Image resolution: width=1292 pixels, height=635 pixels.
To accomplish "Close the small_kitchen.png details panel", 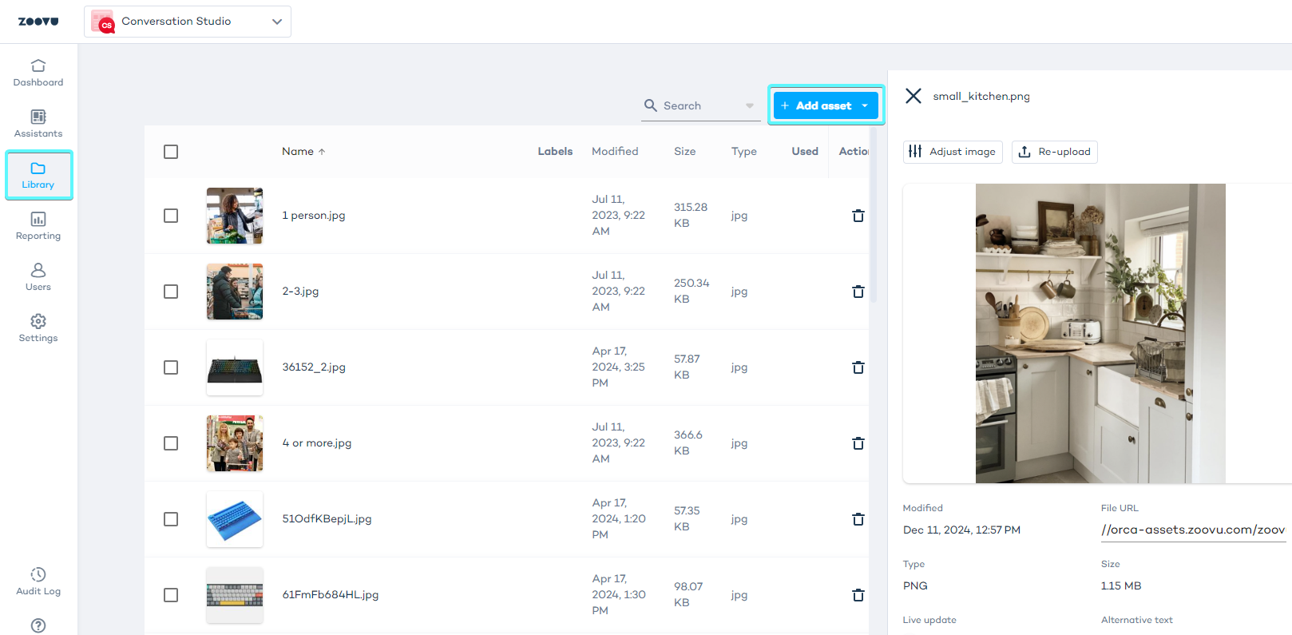I will coord(914,96).
